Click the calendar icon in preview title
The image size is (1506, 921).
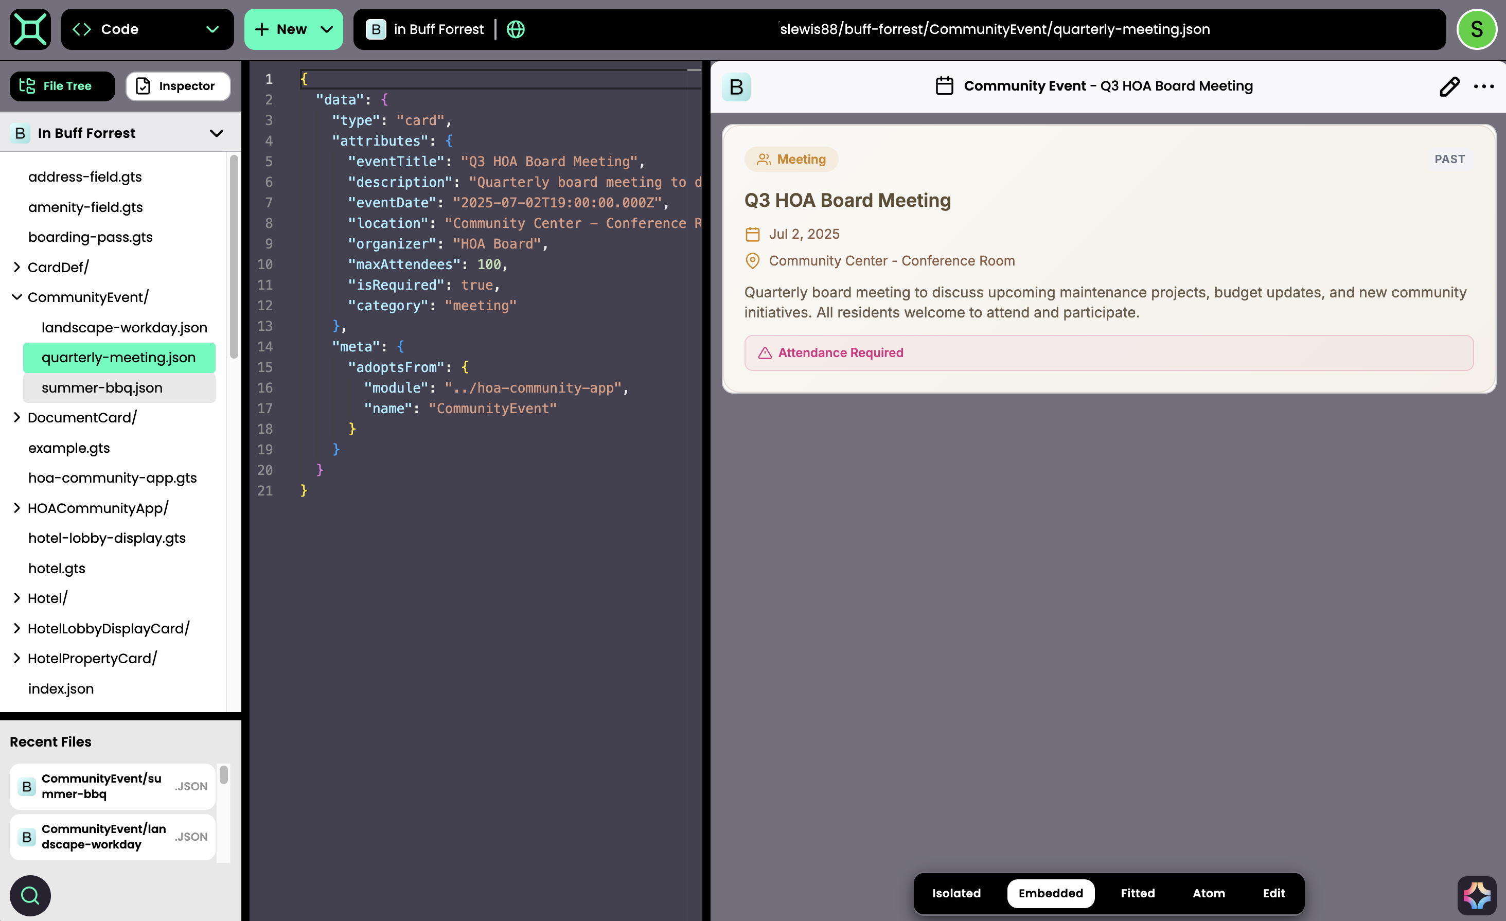[x=944, y=85]
